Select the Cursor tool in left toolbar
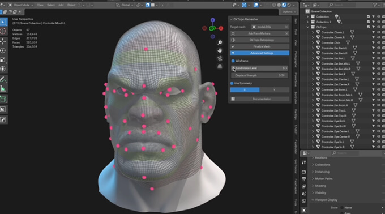385x214 pixels. click(3, 31)
